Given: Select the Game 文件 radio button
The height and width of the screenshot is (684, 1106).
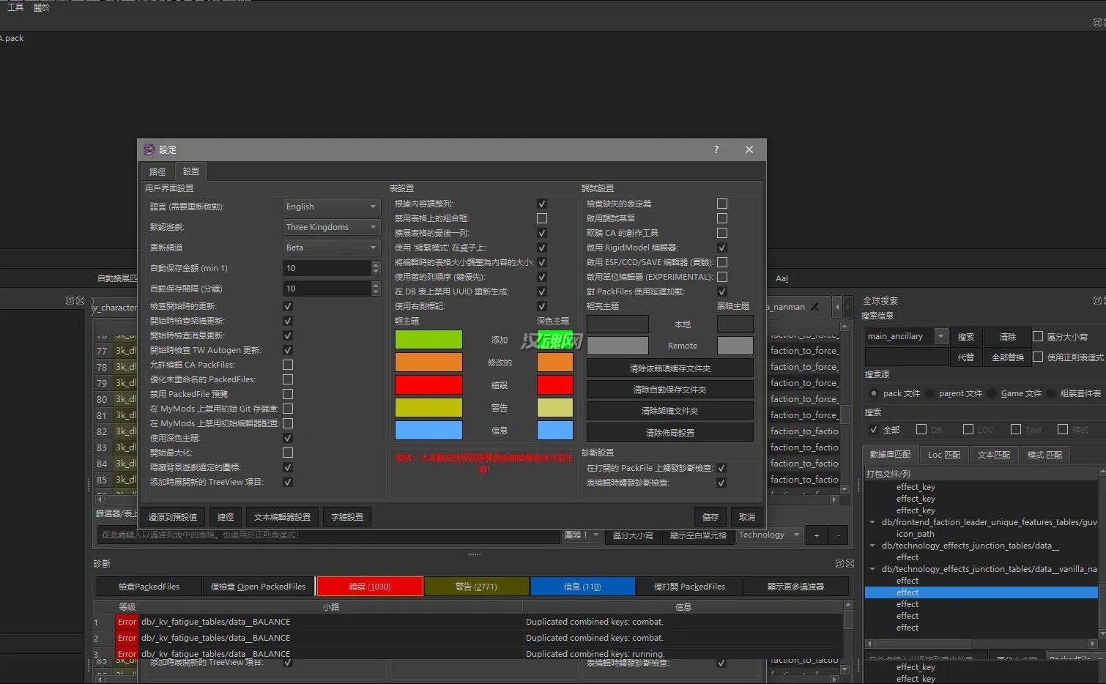Looking at the screenshot, I should (x=992, y=393).
